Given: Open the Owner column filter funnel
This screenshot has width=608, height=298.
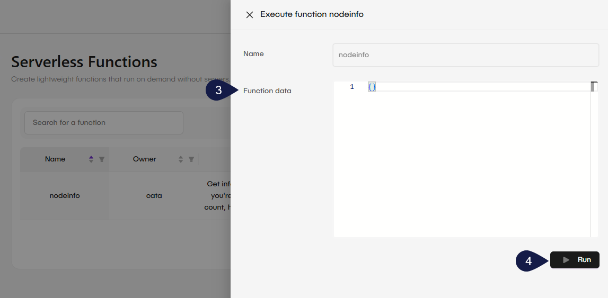Looking at the screenshot, I should click(191, 159).
